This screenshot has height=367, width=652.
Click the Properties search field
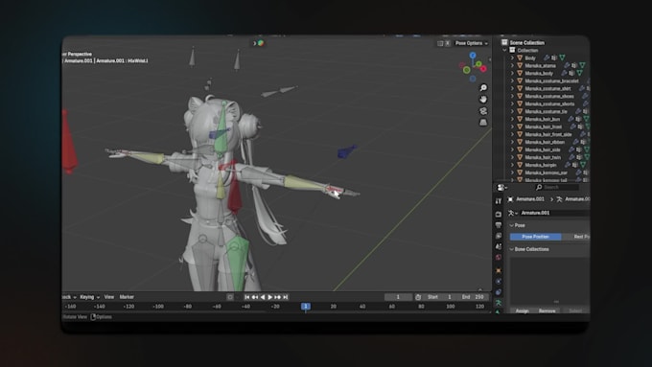pos(557,188)
